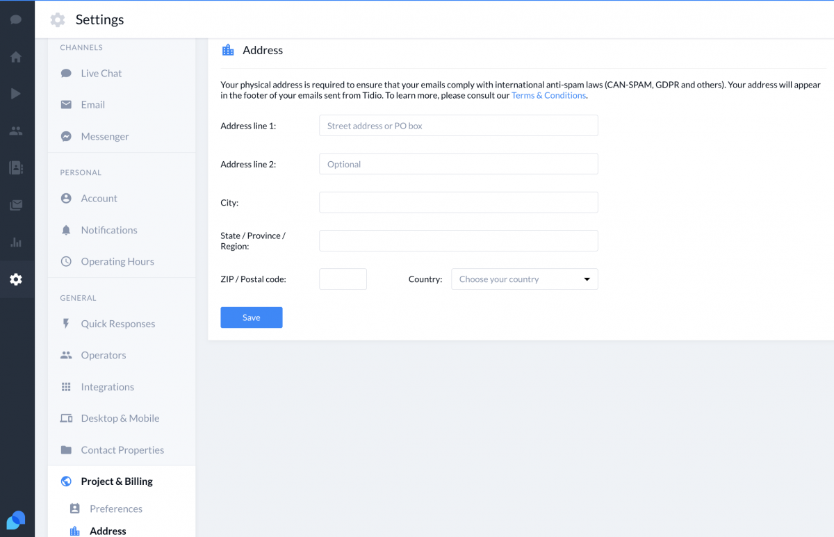Open Contact Properties section
This screenshot has height=537, width=834.
coord(122,449)
